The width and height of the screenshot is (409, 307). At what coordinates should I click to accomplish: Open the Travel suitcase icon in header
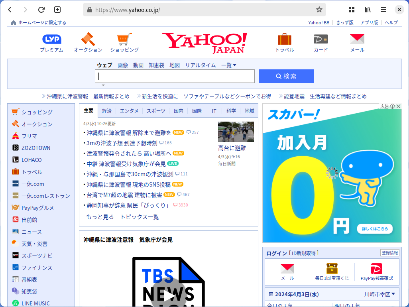pyautogui.click(x=285, y=39)
